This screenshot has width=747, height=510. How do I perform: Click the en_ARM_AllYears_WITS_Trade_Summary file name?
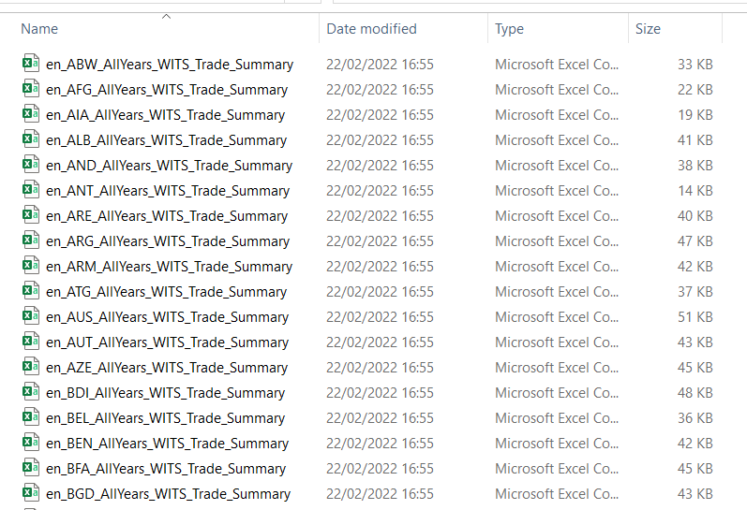click(x=169, y=267)
